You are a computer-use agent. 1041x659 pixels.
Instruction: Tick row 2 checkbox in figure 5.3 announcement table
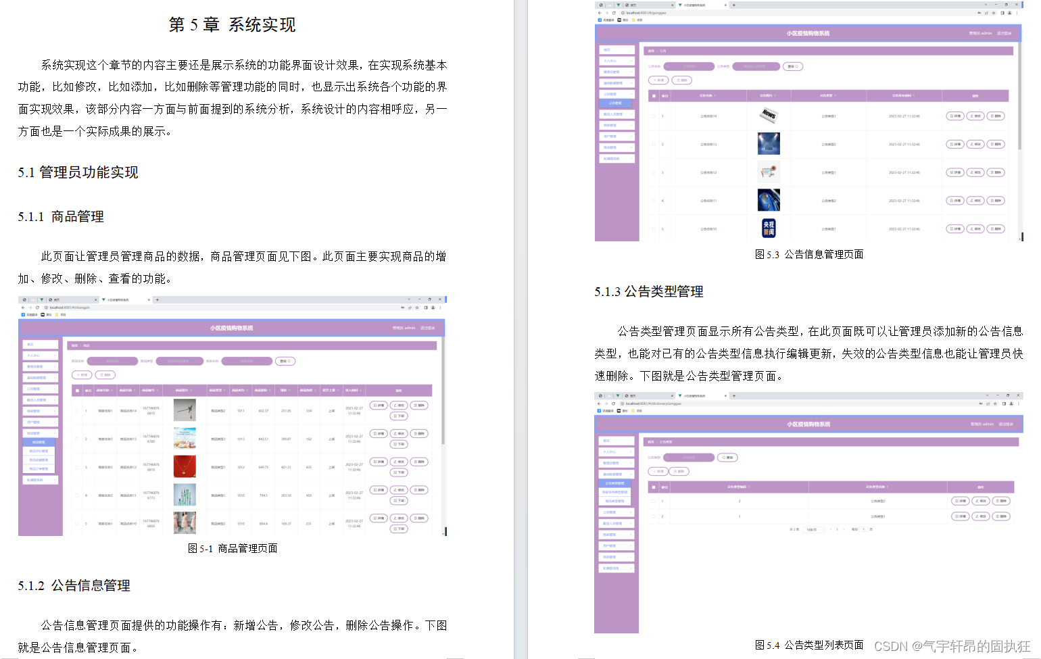tap(654, 144)
